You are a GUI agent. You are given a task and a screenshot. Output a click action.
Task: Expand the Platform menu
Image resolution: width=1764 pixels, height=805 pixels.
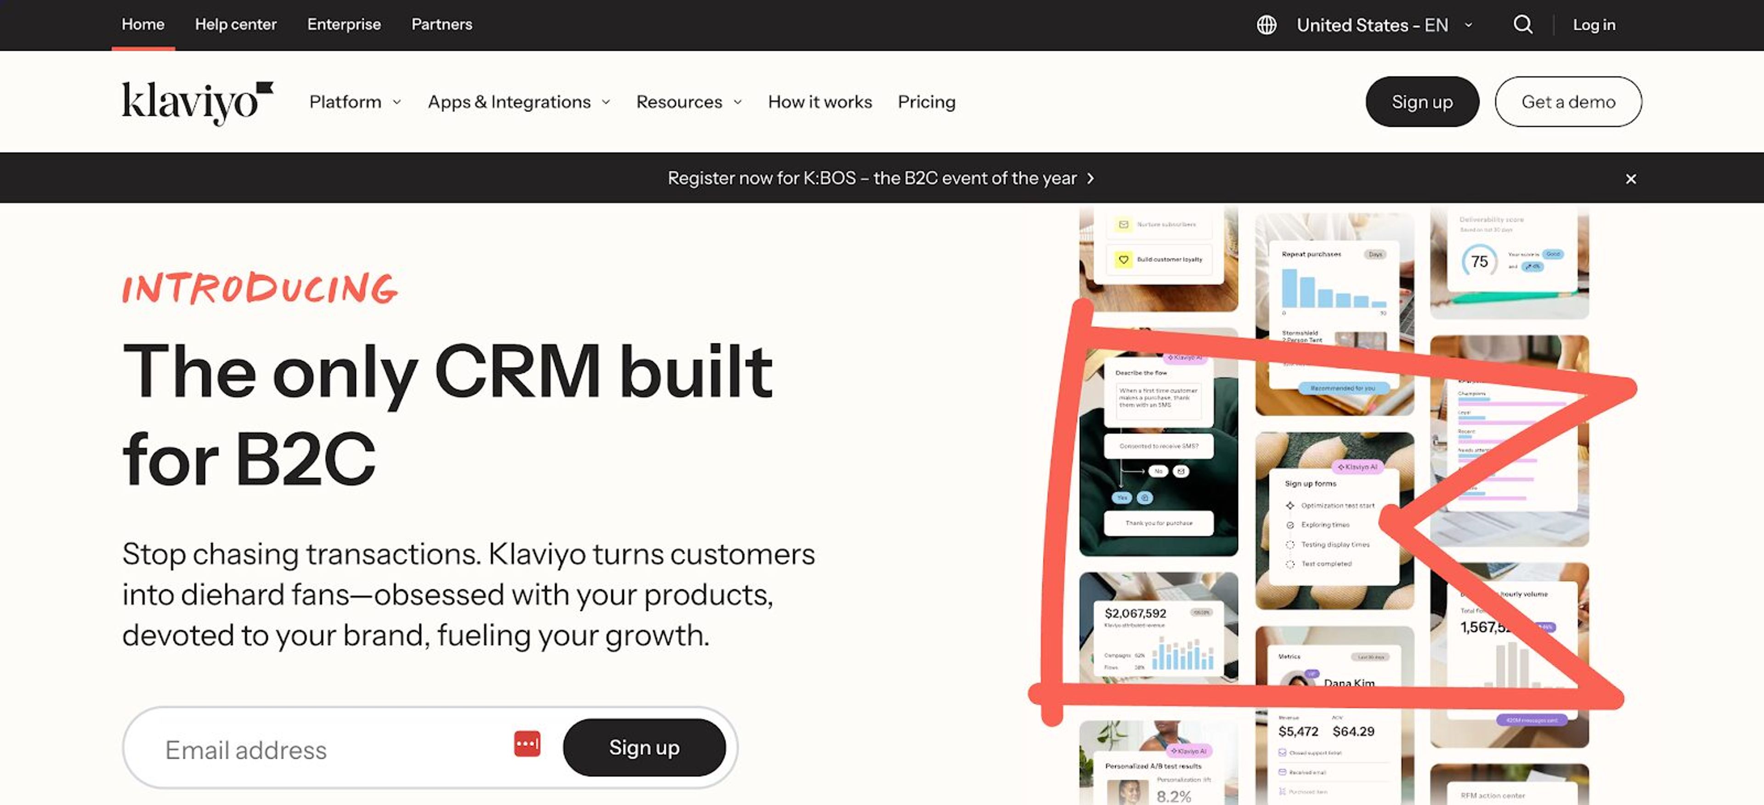point(355,102)
